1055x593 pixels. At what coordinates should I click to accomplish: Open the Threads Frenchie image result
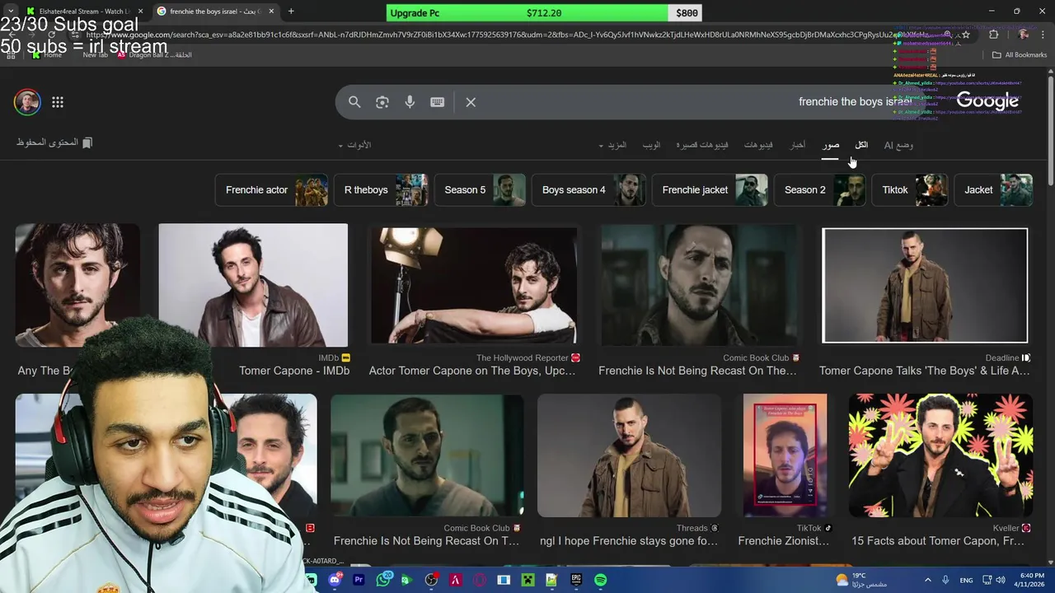[x=629, y=455]
